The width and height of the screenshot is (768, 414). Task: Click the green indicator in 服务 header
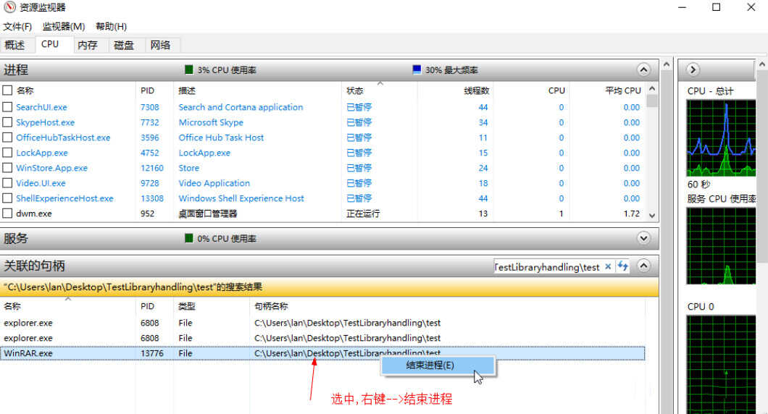(x=189, y=238)
